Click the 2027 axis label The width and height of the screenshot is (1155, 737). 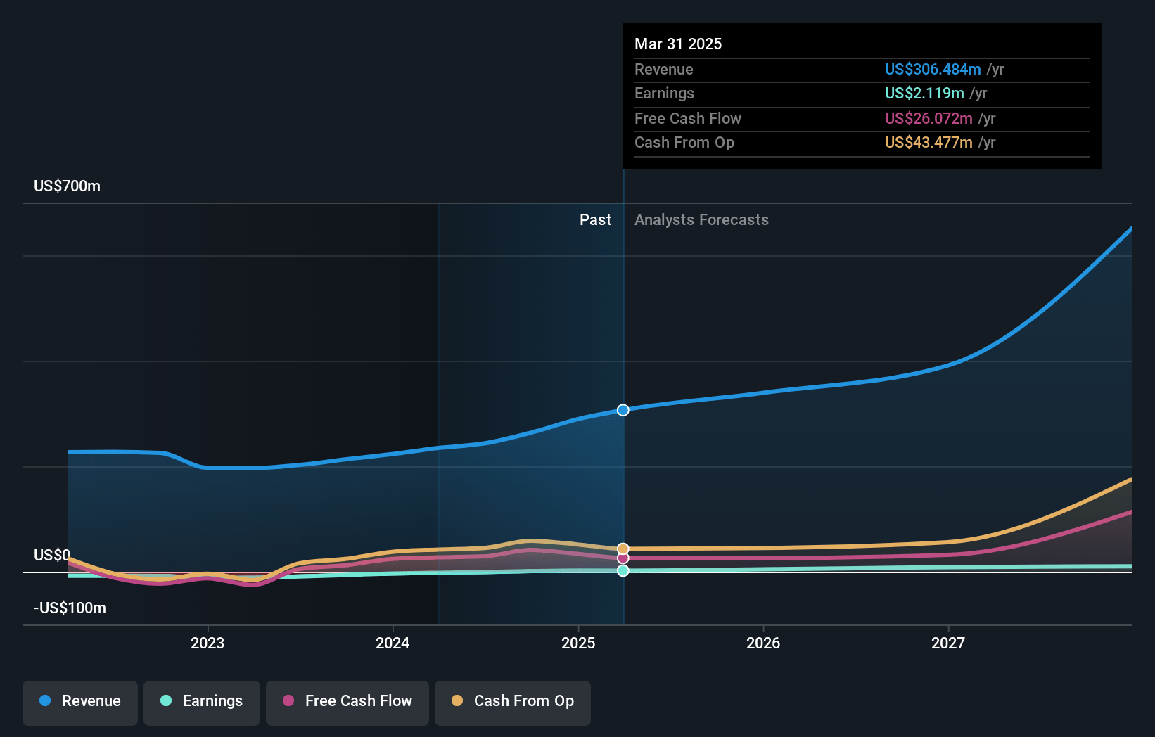pyautogui.click(x=948, y=643)
